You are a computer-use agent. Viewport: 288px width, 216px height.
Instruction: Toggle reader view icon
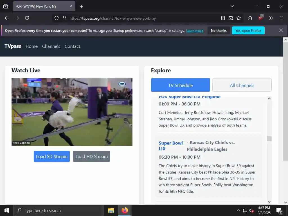[223, 18]
